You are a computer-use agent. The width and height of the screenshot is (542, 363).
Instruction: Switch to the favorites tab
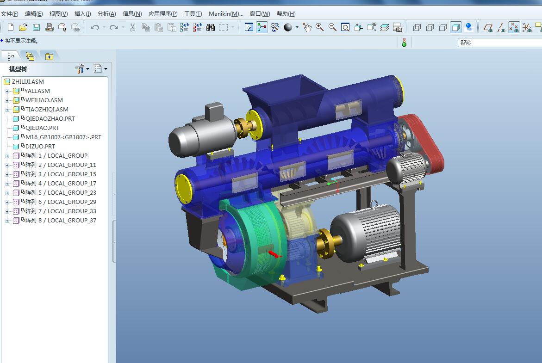point(49,56)
